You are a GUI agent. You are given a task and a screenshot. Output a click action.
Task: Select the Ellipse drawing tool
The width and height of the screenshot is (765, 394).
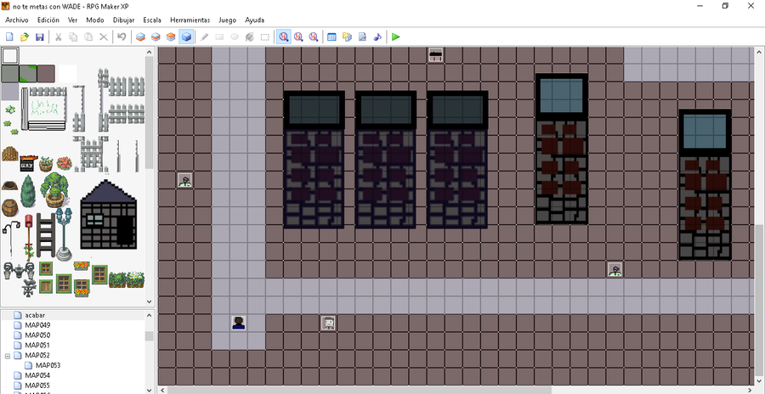tap(235, 37)
